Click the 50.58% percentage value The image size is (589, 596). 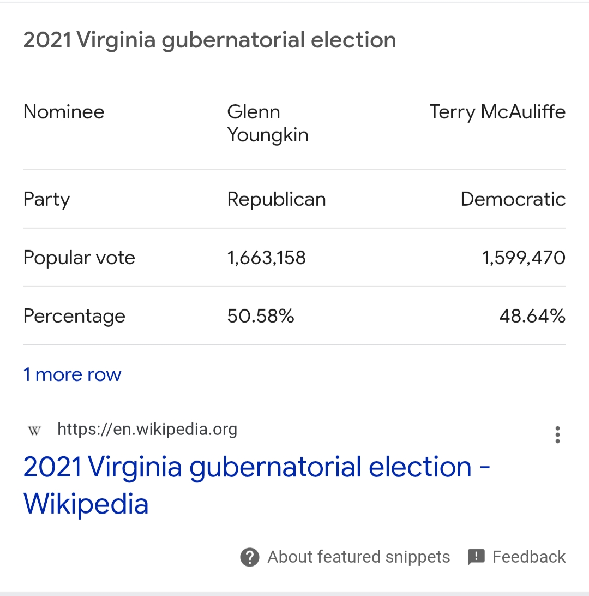pyautogui.click(x=260, y=316)
